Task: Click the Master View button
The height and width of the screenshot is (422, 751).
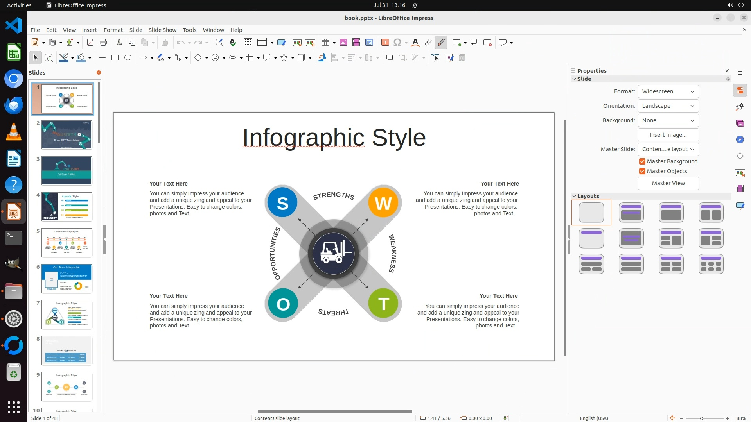Action: pyautogui.click(x=668, y=183)
